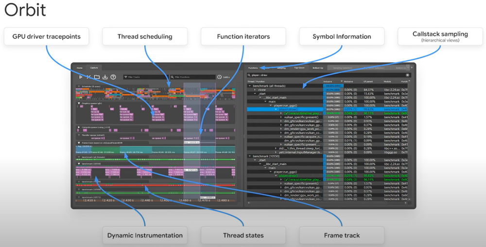The width and height of the screenshot is (486, 247).
Task: Select the highlighted player::draw() row
Action: click(328, 109)
